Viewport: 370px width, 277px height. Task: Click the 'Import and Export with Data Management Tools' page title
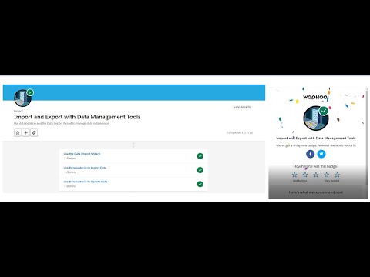tap(77, 117)
